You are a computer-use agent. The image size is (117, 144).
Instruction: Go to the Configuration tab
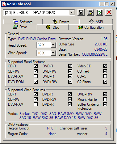(x=91, y=28)
